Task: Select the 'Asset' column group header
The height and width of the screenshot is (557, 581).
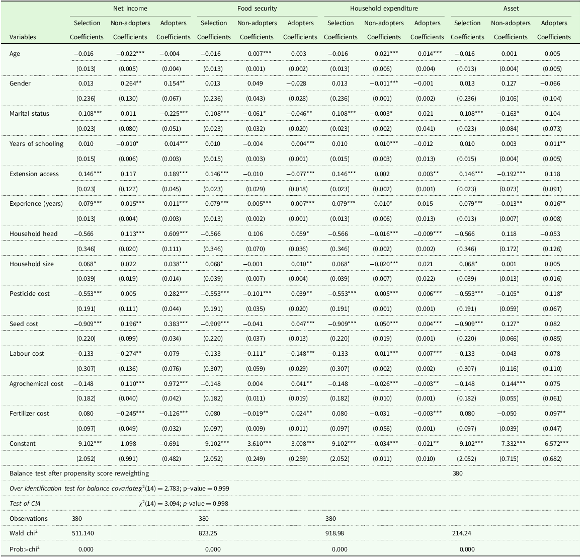Action: (511, 9)
